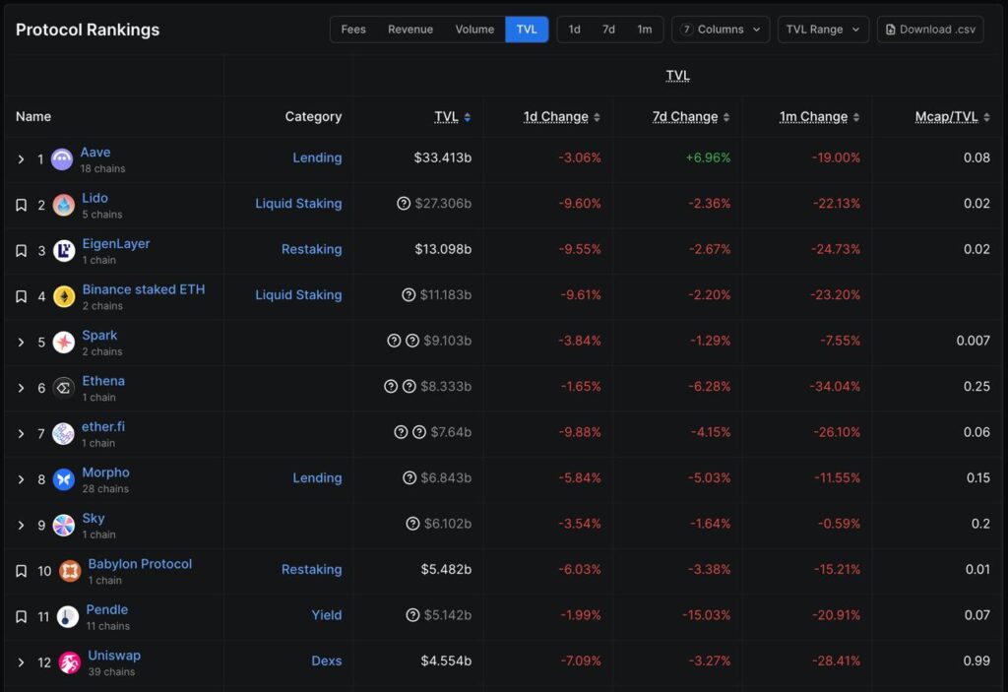Click sort arrows on TVL column header
The height and width of the screenshot is (692, 1008).
pyautogui.click(x=467, y=117)
